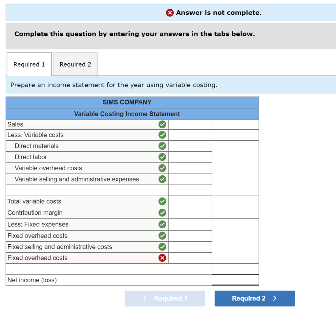The height and width of the screenshot is (321, 336).
Task: Click the red X on the incorrect Fixed overhead costs row
Action: pos(162,258)
